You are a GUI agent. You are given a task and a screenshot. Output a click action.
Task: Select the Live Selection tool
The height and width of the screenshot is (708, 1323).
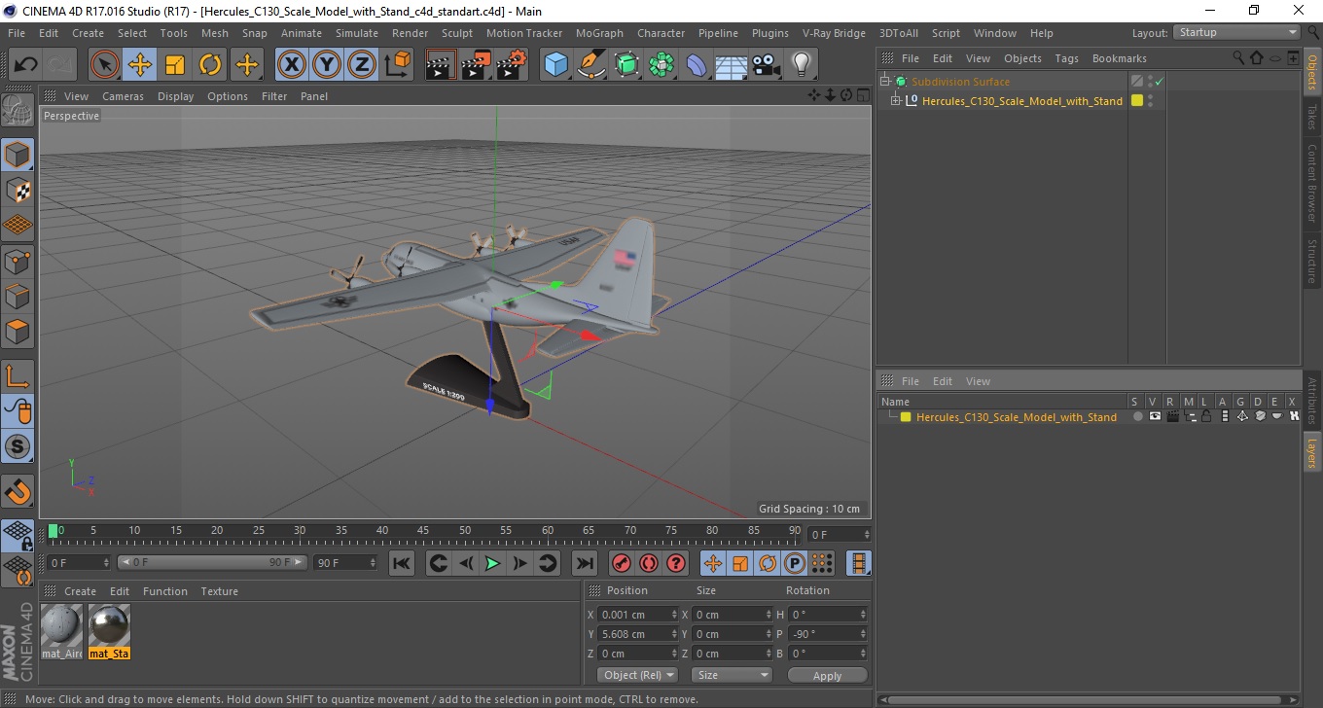pos(105,65)
